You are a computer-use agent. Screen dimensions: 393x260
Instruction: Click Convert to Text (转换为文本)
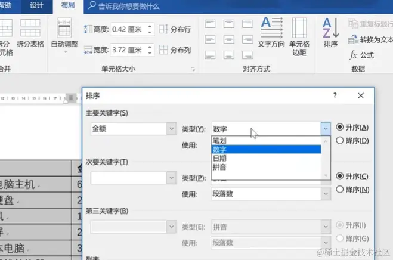(x=370, y=39)
